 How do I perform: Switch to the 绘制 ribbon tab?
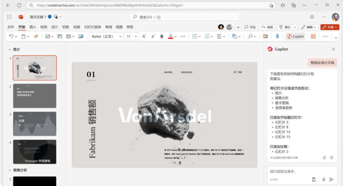44,27
